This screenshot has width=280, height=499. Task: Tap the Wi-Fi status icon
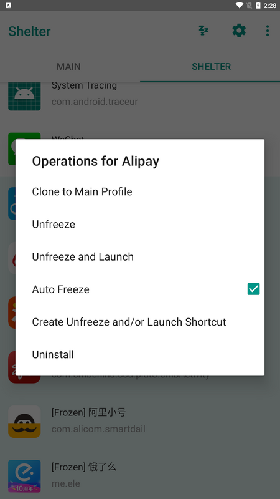[x=240, y=6]
